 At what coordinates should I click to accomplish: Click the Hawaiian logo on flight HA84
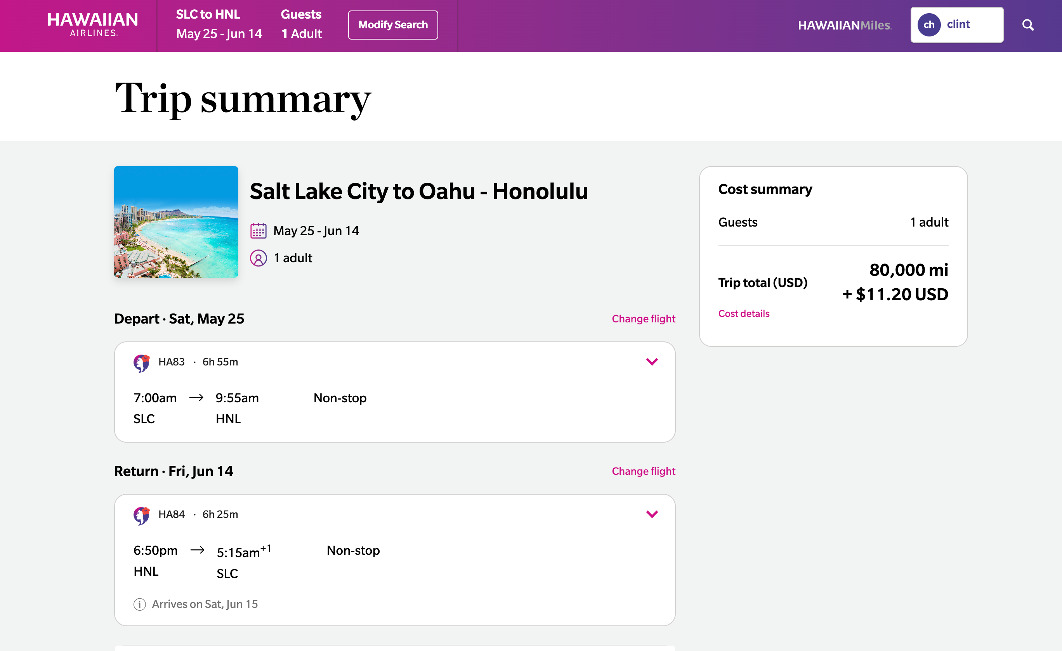142,514
